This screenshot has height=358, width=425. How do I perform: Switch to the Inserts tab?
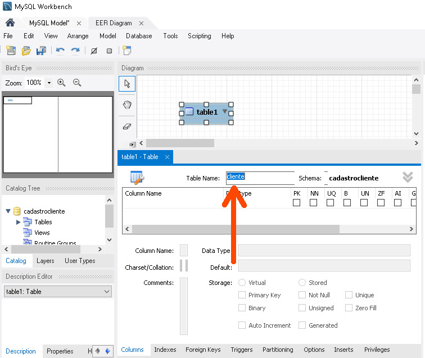(x=343, y=350)
